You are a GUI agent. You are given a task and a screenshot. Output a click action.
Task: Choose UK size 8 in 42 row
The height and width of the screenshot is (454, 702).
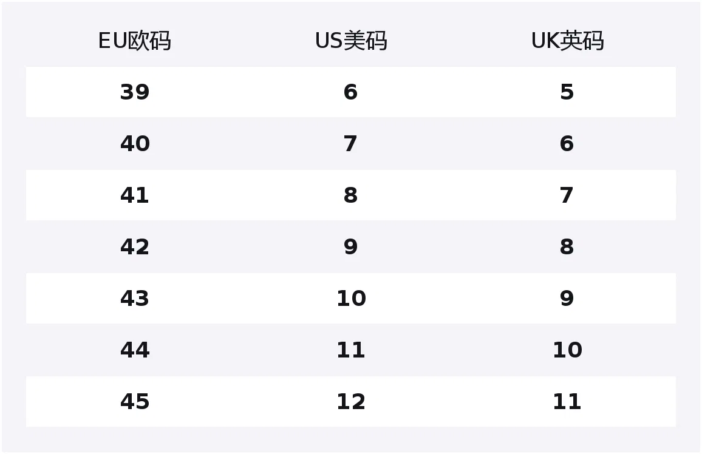click(x=567, y=247)
